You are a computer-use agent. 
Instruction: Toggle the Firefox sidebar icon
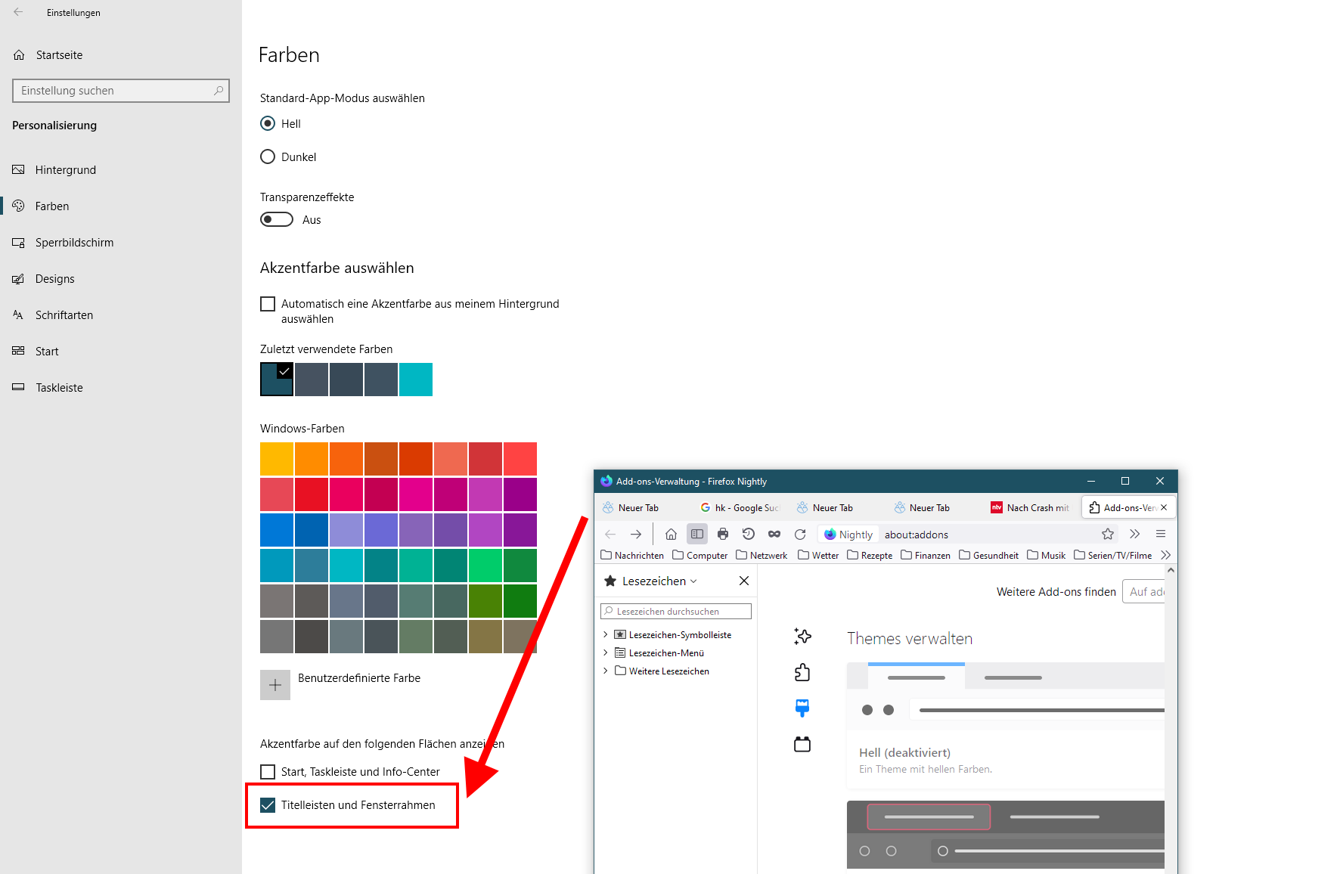(697, 535)
